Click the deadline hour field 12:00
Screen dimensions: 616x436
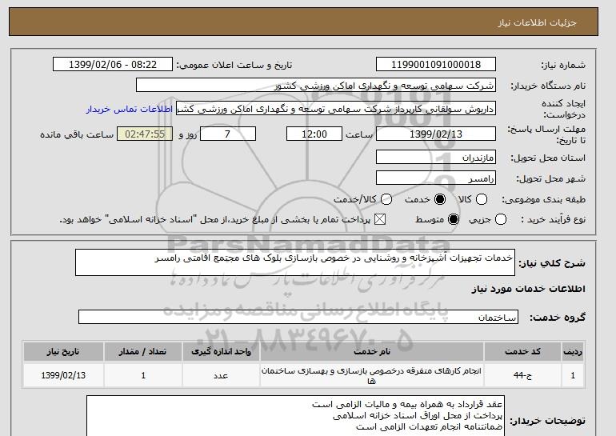point(314,134)
